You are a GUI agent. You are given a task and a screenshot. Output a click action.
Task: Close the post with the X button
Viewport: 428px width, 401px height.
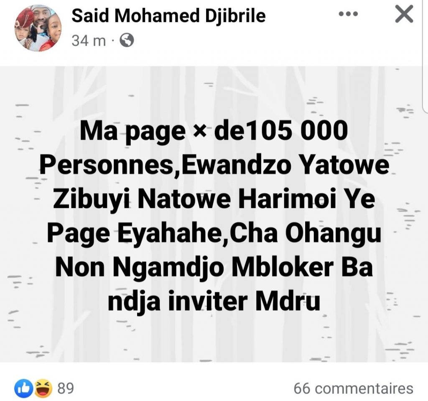click(x=404, y=14)
